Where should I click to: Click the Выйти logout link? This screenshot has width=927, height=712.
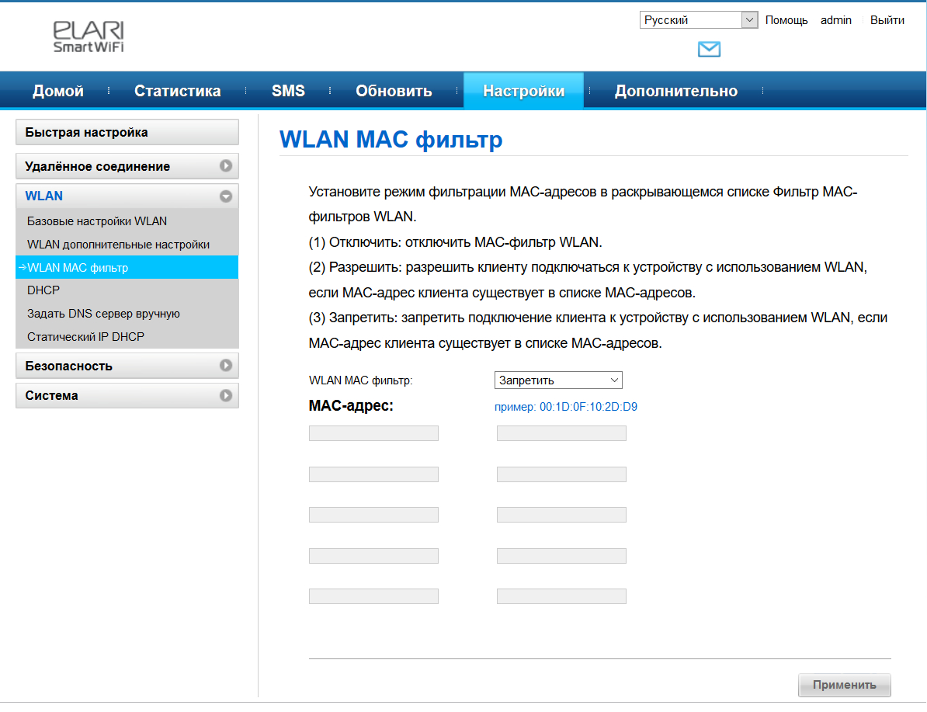tap(887, 20)
